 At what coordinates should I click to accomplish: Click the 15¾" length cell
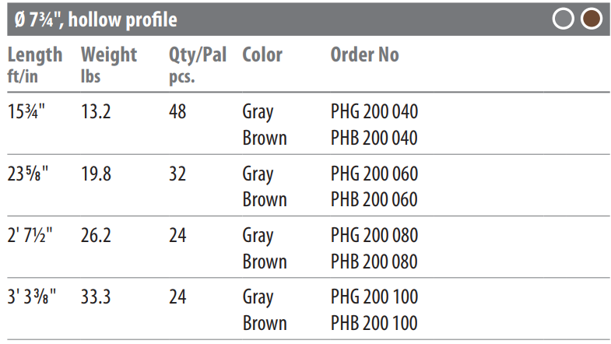point(26,112)
